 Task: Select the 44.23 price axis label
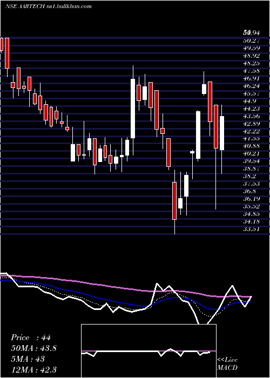coord(251,109)
